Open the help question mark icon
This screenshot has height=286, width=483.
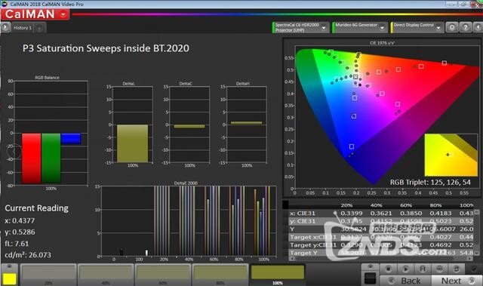tap(466, 27)
